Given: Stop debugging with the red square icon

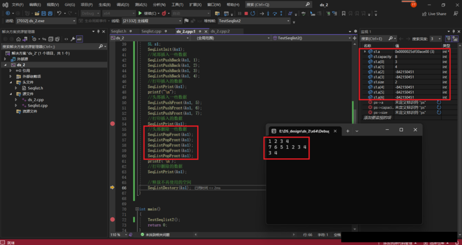Looking at the screenshot, I should 246,13.
